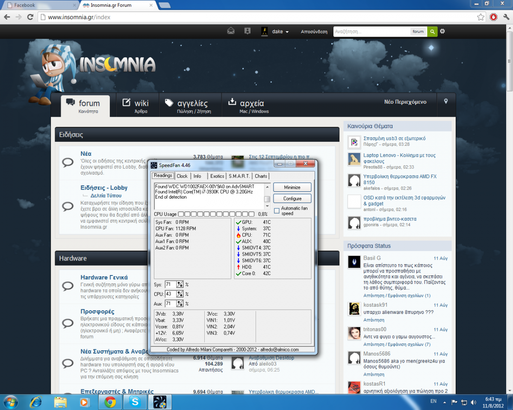Click the Chrome back arrow
513x410 pixels.
coord(7,17)
